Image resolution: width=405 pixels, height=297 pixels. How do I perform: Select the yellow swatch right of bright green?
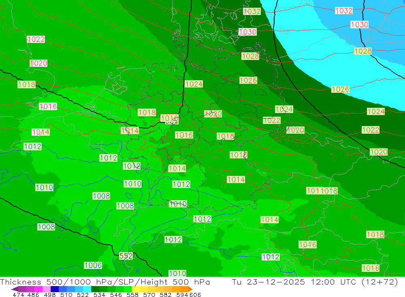[x=136, y=289]
